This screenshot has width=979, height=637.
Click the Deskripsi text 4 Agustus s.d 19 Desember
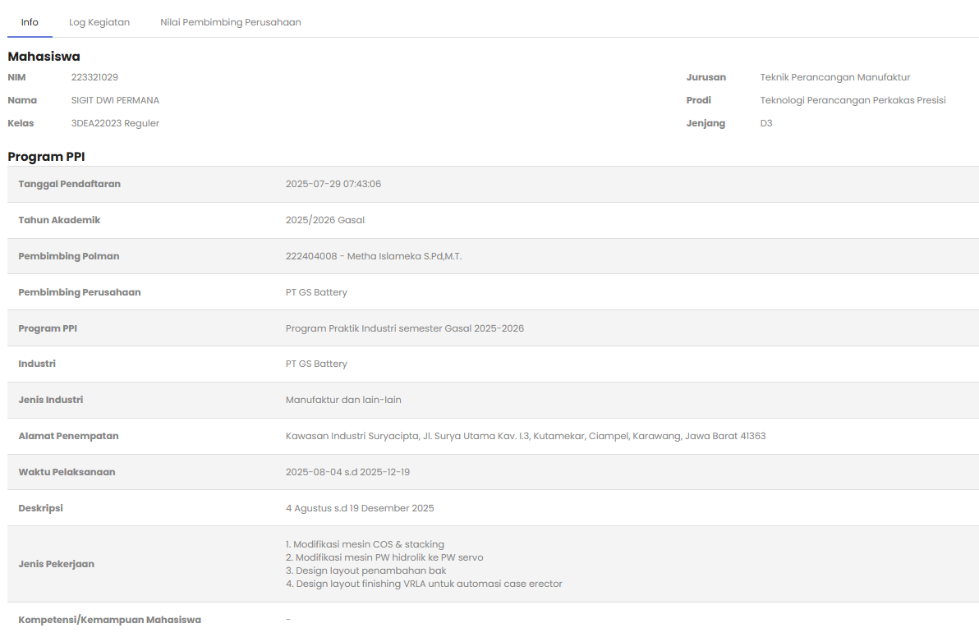coord(360,508)
